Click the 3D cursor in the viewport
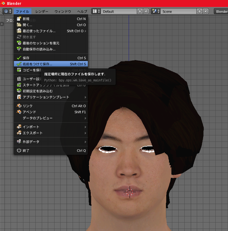Viewport: 228px width, 231px height. 130,192
